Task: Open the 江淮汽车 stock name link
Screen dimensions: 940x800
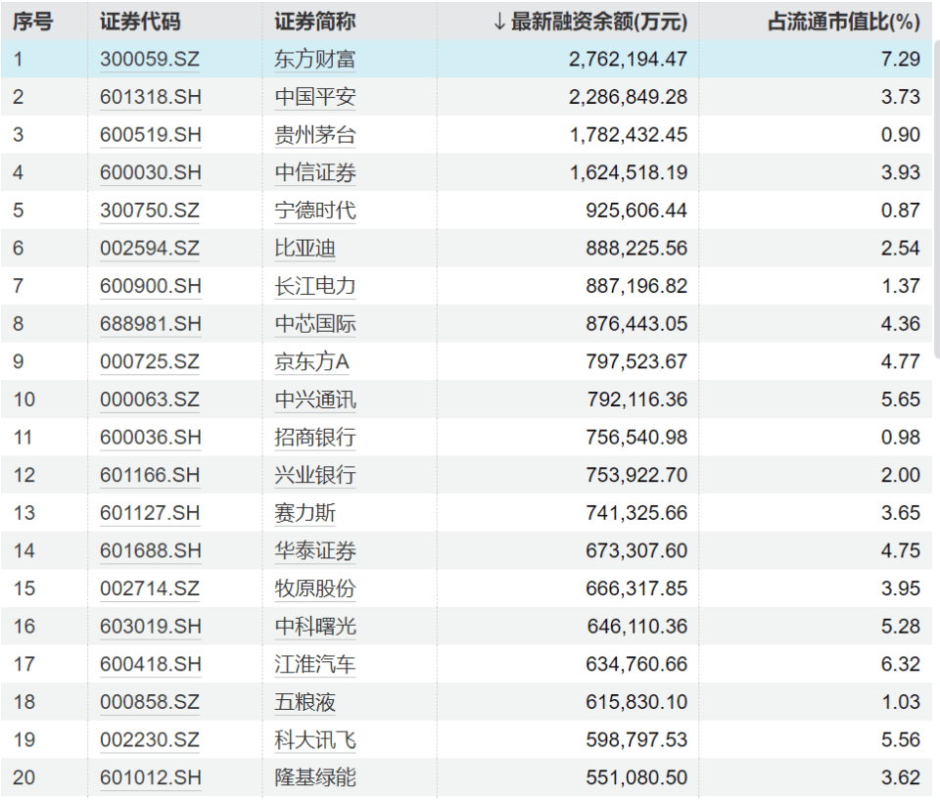Action: tap(315, 664)
